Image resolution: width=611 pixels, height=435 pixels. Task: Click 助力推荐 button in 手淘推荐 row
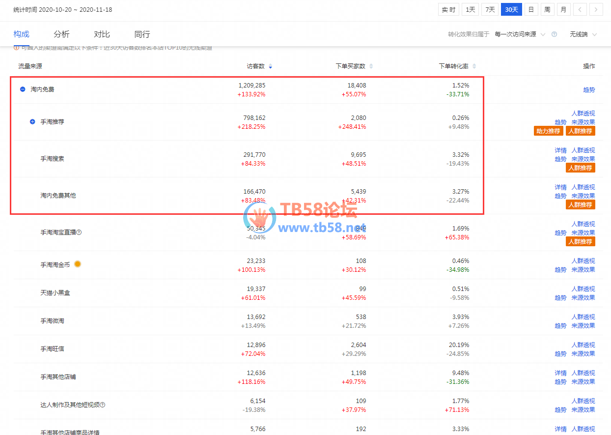pyautogui.click(x=548, y=131)
